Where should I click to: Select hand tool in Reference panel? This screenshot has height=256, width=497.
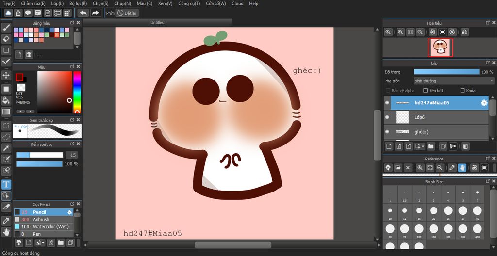click(x=462, y=168)
